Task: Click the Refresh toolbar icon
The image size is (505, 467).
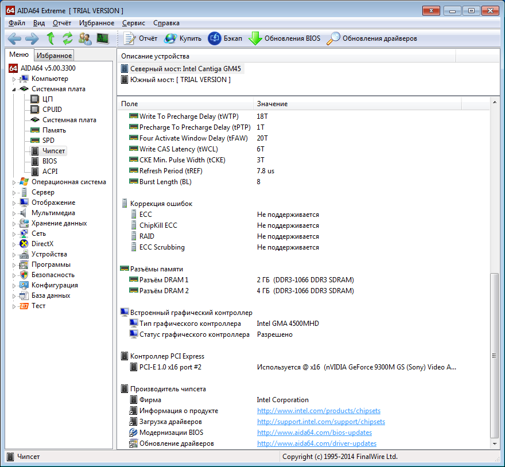Action: (x=68, y=38)
